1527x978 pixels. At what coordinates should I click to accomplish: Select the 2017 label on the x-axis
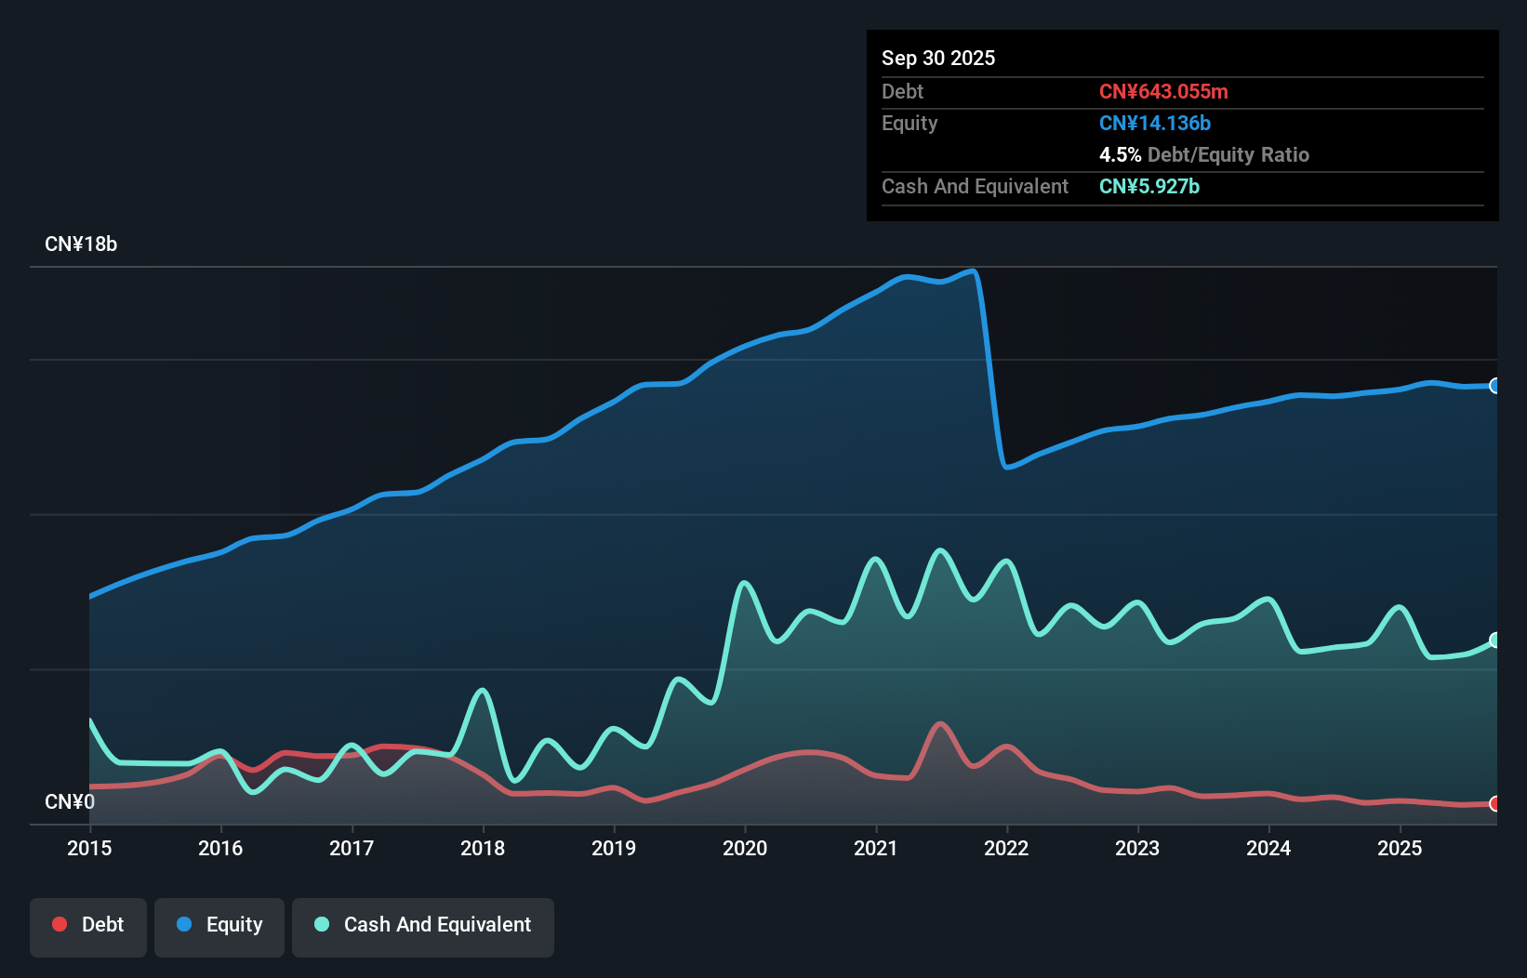tap(352, 848)
